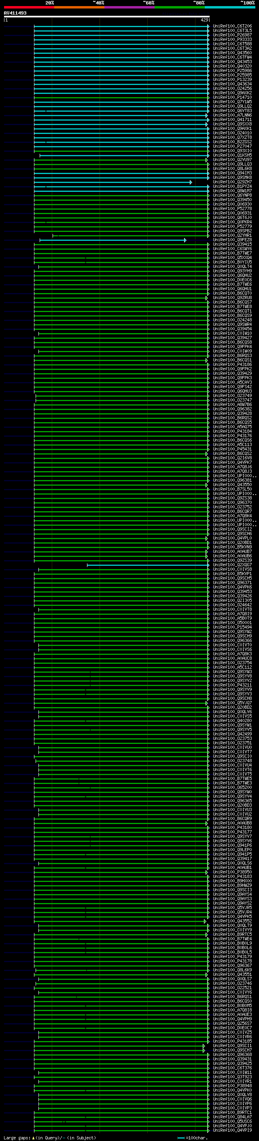Select the UniRef100_P38948 label
Viewport: 259px width, 1141px height.
point(232,1086)
